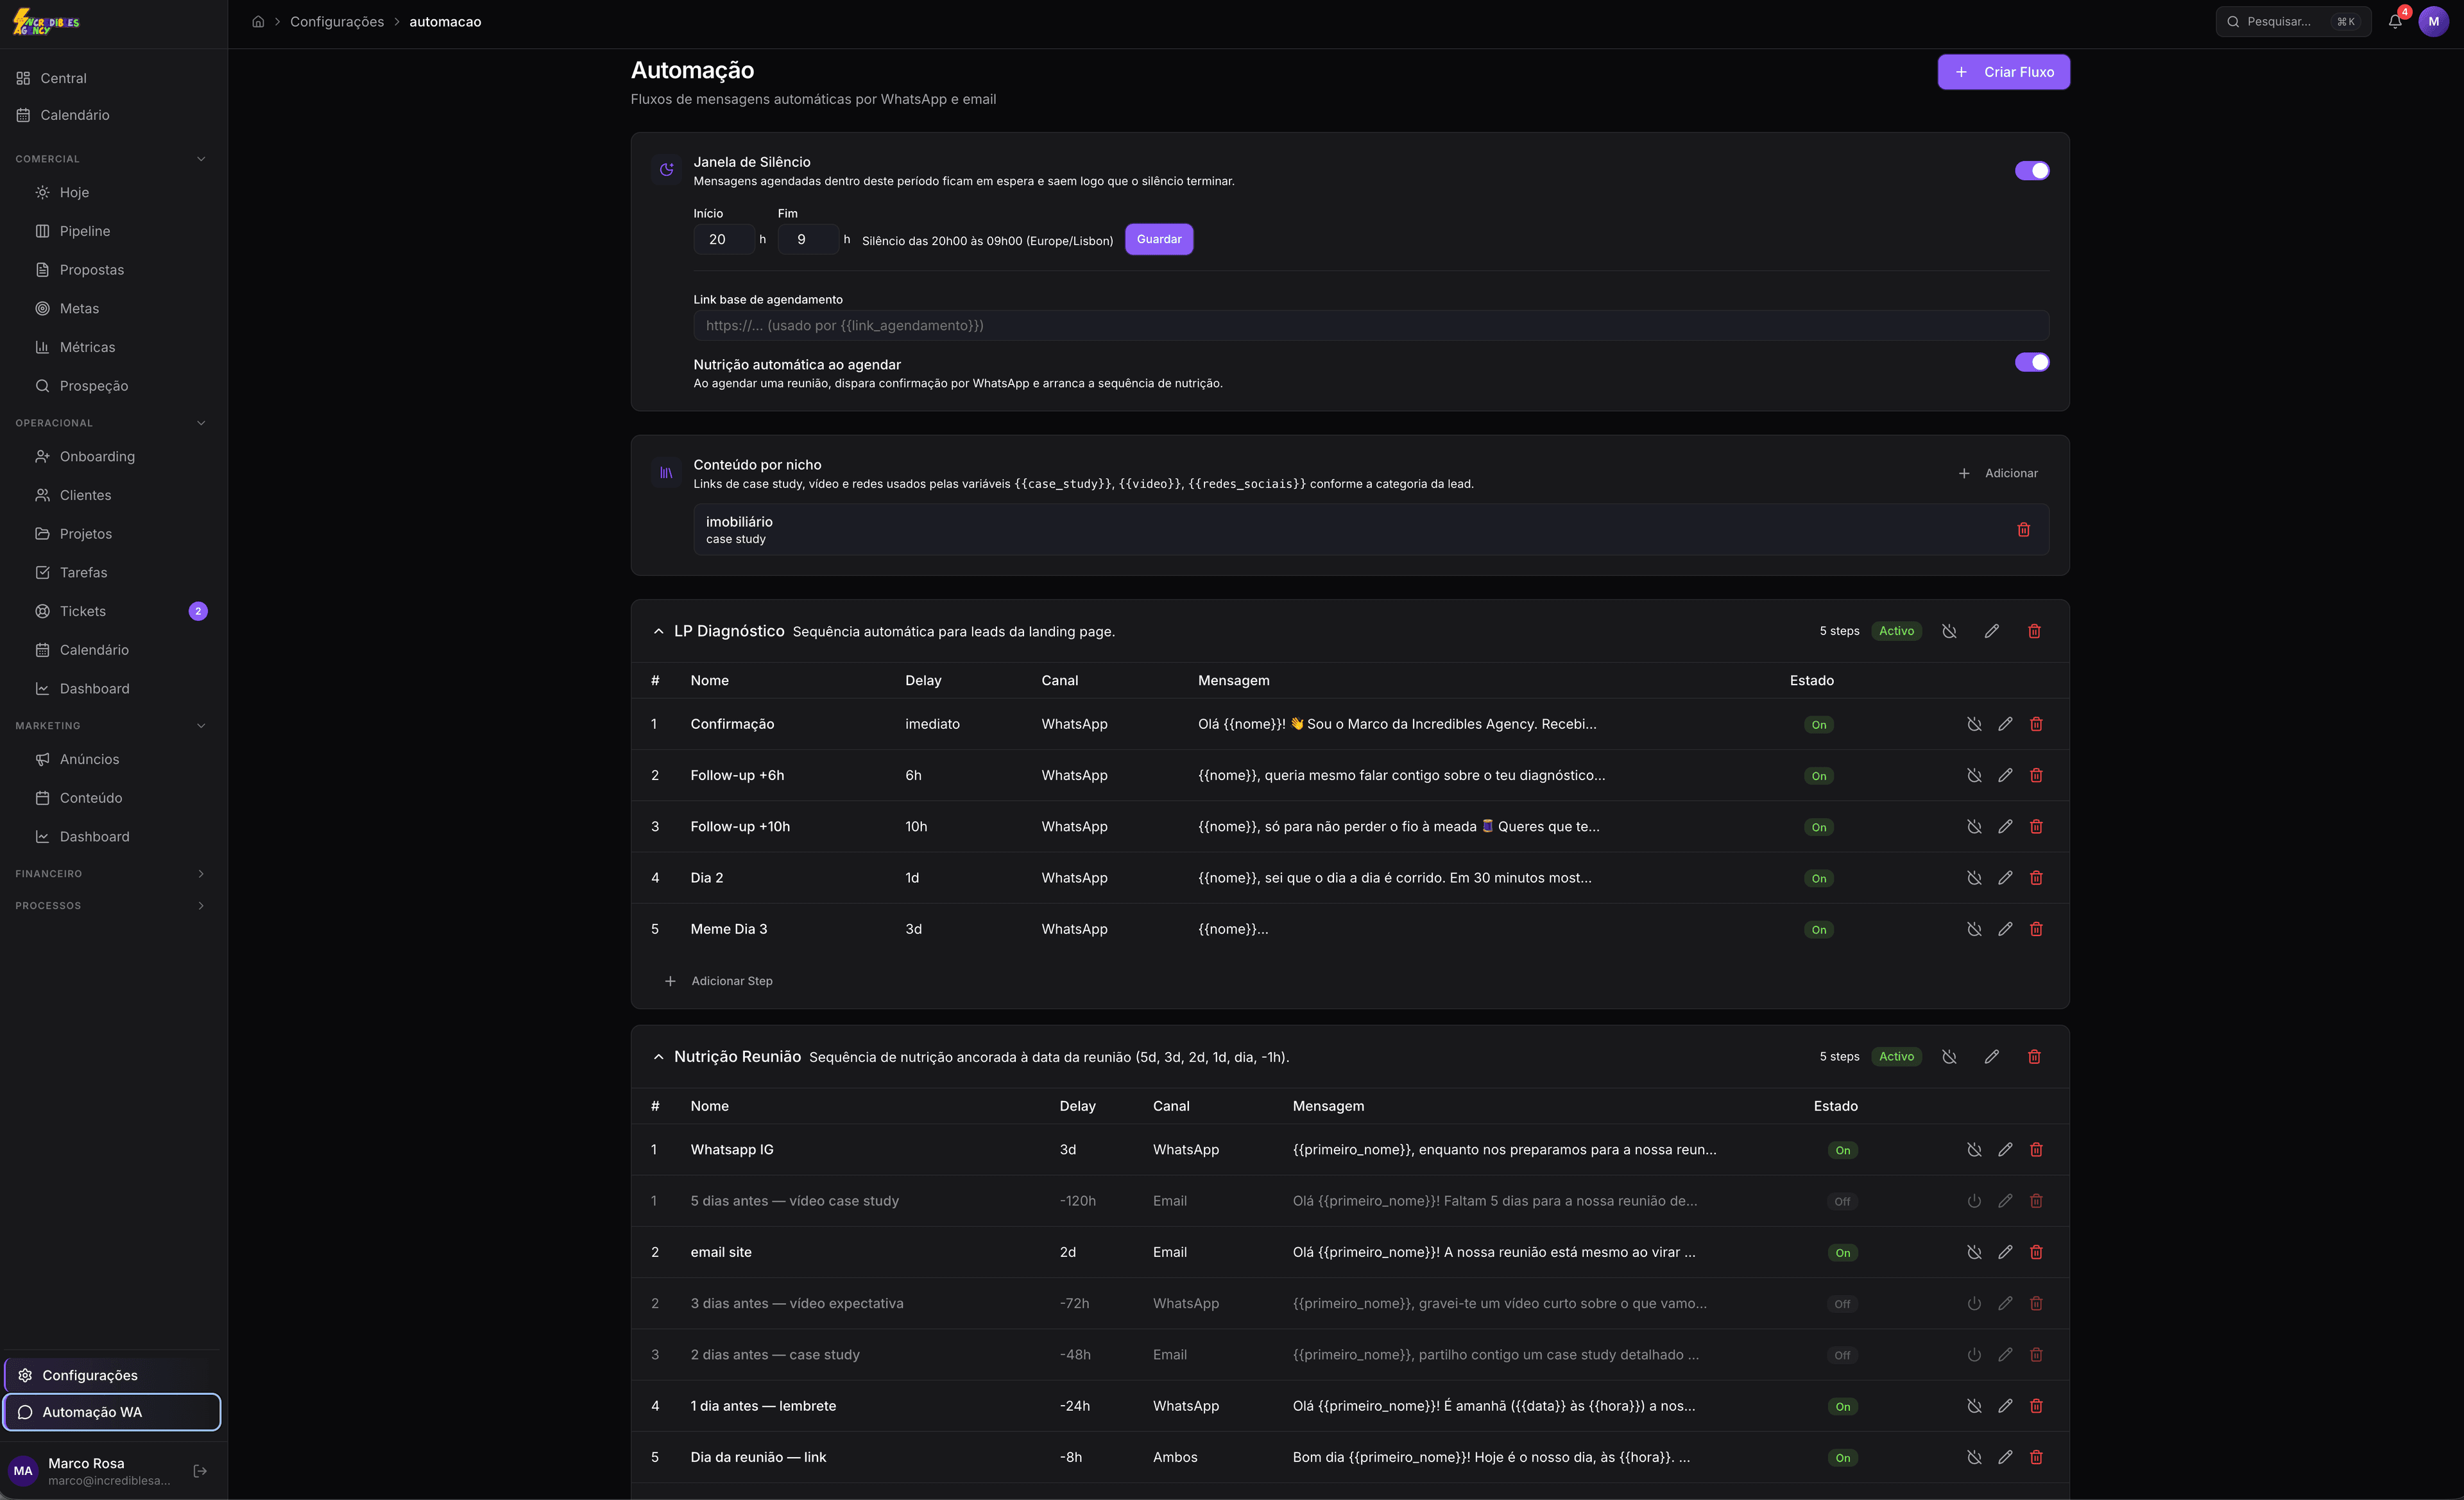Deactivate the Nutrição Reunião flow
Viewport: 2464px width, 1500px height.
[1949, 1057]
